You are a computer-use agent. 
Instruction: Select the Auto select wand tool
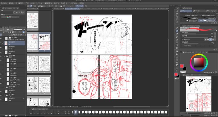point(177,22)
